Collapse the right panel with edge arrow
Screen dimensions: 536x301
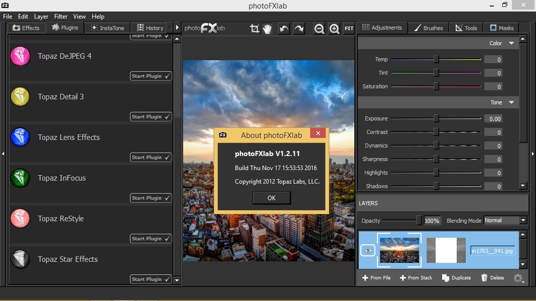[532, 154]
